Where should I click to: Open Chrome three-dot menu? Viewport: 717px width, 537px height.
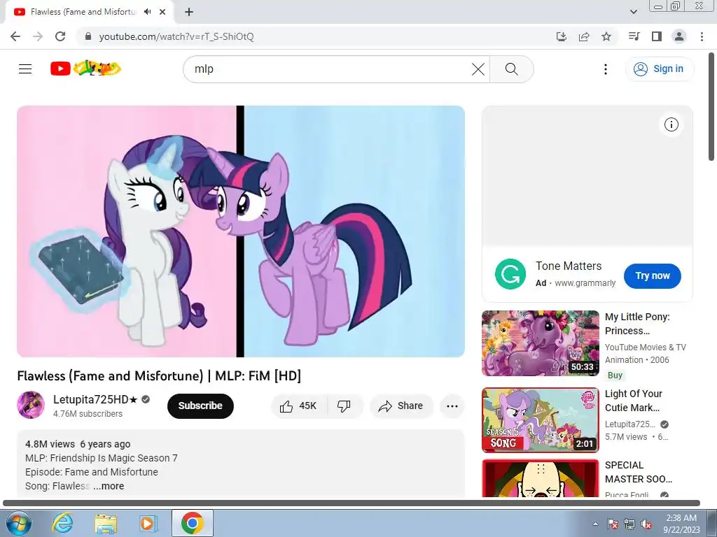pos(702,36)
